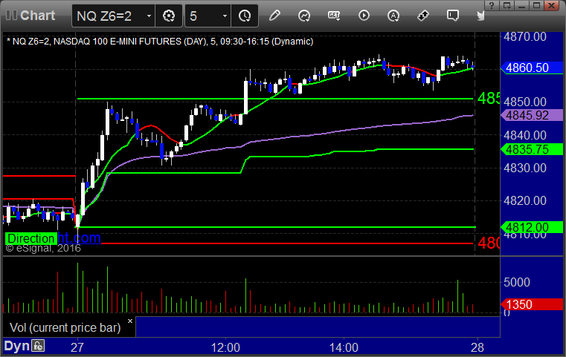Screen dimensions: 566x357
Task: Click the Twitter bird share icon
Action: pos(480,16)
